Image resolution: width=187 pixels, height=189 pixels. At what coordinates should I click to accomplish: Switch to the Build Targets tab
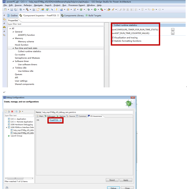tap(93, 15)
